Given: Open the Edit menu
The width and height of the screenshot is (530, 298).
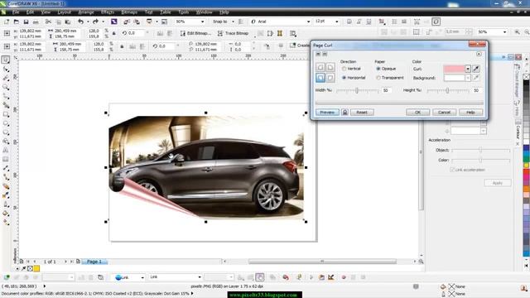Looking at the screenshot, I should tap(30, 12).
